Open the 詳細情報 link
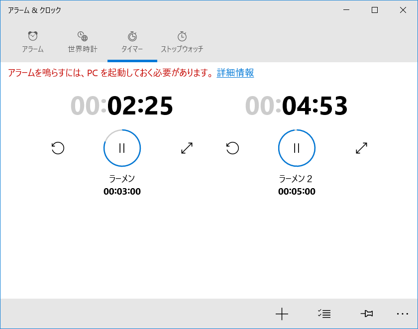Image resolution: width=418 pixels, height=329 pixels. pyautogui.click(x=235, y=73)
